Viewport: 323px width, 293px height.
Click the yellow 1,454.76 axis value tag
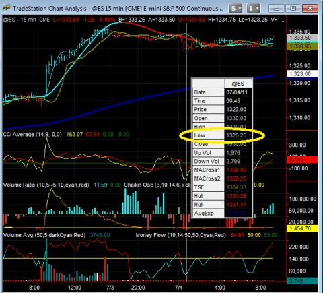(x=302, y=228)
